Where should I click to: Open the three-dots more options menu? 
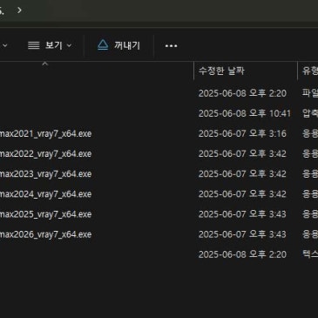171,45
